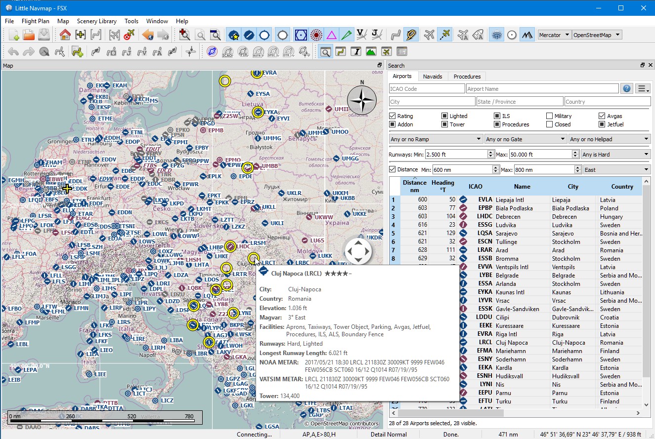Open the Flight Plan menu

[36, 21]
